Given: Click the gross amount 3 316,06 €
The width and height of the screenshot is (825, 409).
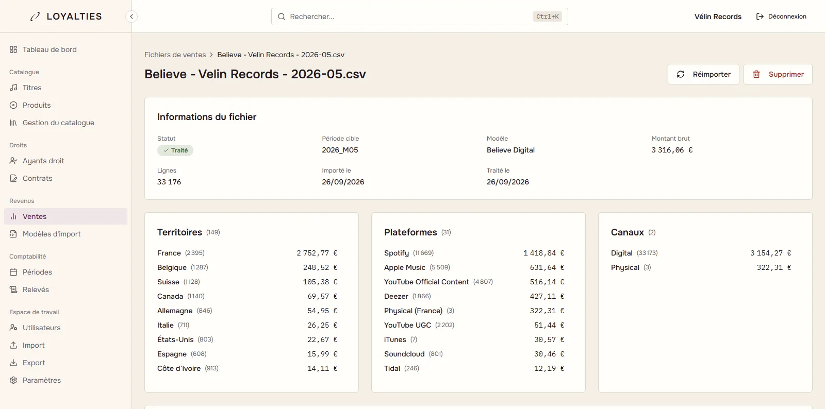Looking at the screenshot, I should pyautogui.click(x=672, y=150).
